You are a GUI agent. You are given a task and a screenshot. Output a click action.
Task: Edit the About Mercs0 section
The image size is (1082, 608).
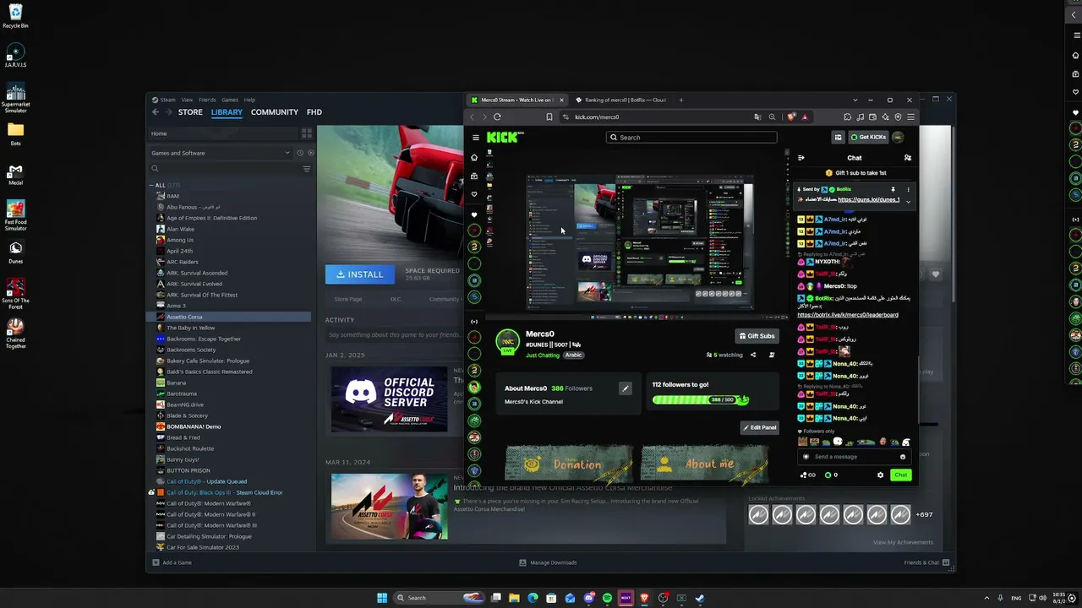tap(626, 388)
